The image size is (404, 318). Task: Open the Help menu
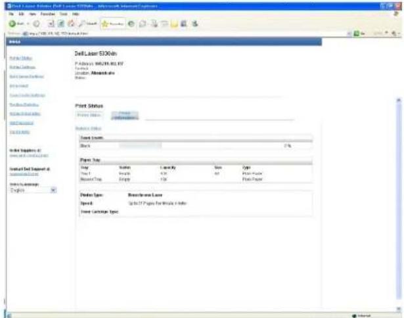coord(76,14)
